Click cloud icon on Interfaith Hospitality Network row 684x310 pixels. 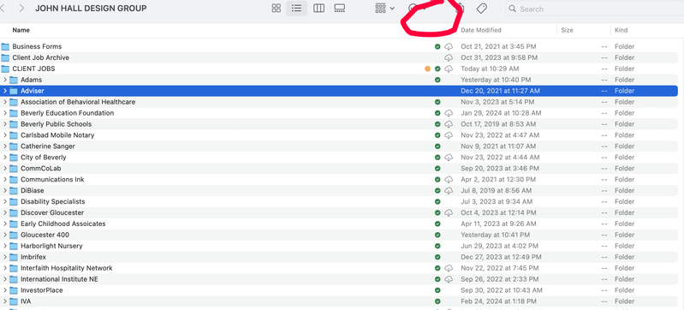(x=449, y=268)
